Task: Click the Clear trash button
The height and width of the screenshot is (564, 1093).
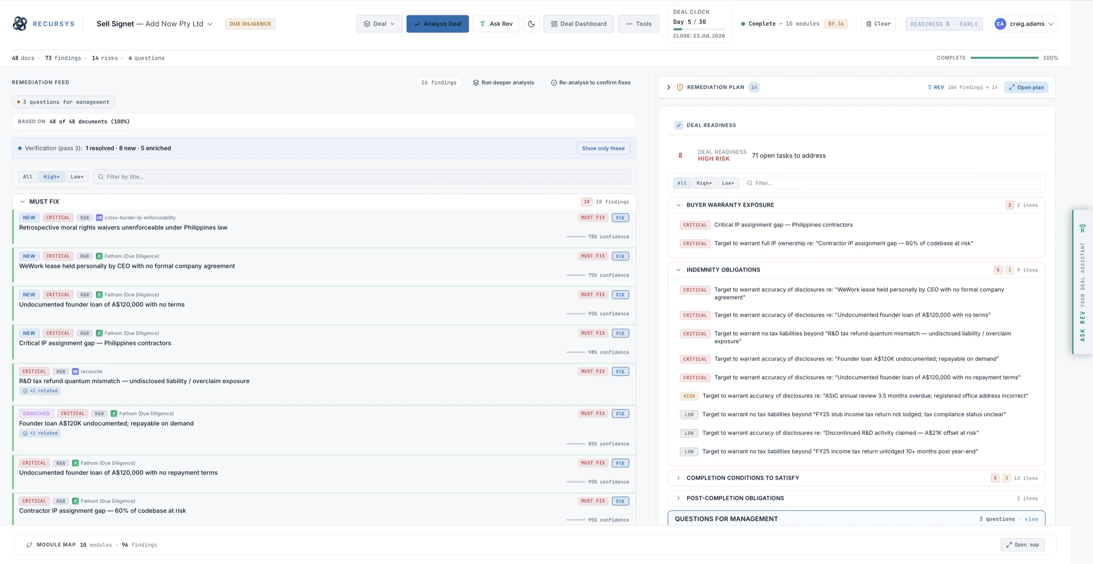Action: [878, 24]
